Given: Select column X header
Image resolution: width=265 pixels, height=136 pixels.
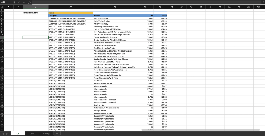Looking at the screenshot, I should click(8, 7).
